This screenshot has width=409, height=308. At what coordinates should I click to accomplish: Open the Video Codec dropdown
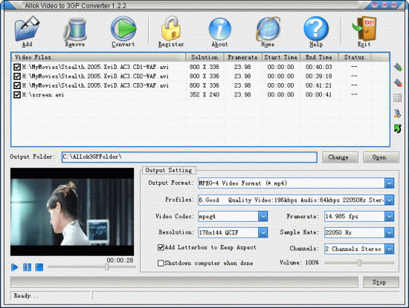coord(263,216)
